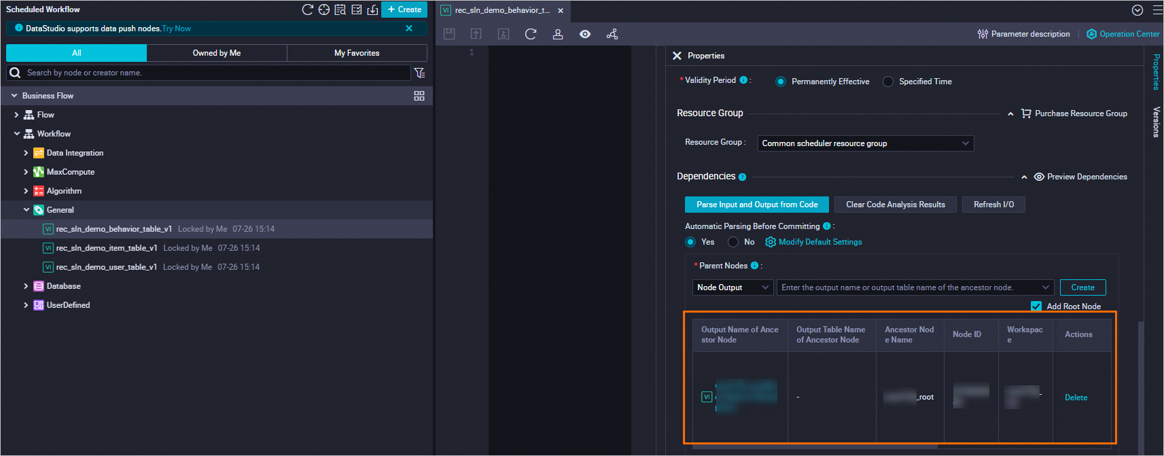Choose No for Automatic Parsing Before Committing
Image resolution: width=1164 pixels, height=456 pixels.
click(x=733, y=242)
